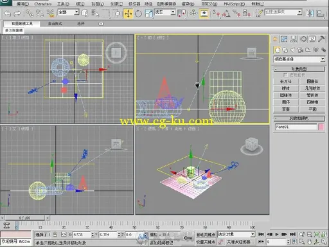The image size is (329, 247).
Task: Toggle 3D Snaps on the toolbar
Action: point(216,14)
